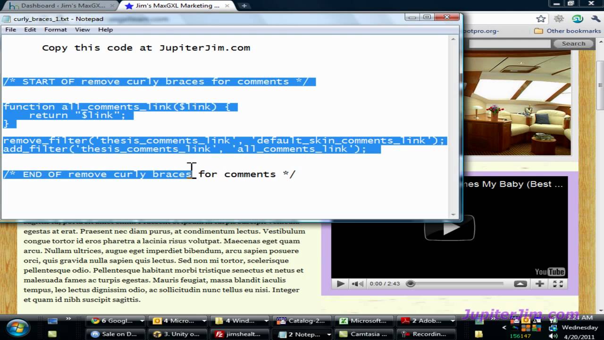Open the 4 Windows Explorer taskbar group

236,321
